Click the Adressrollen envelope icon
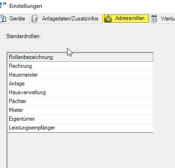This screenshot has height=168, width=175. (x=108, y=19)
